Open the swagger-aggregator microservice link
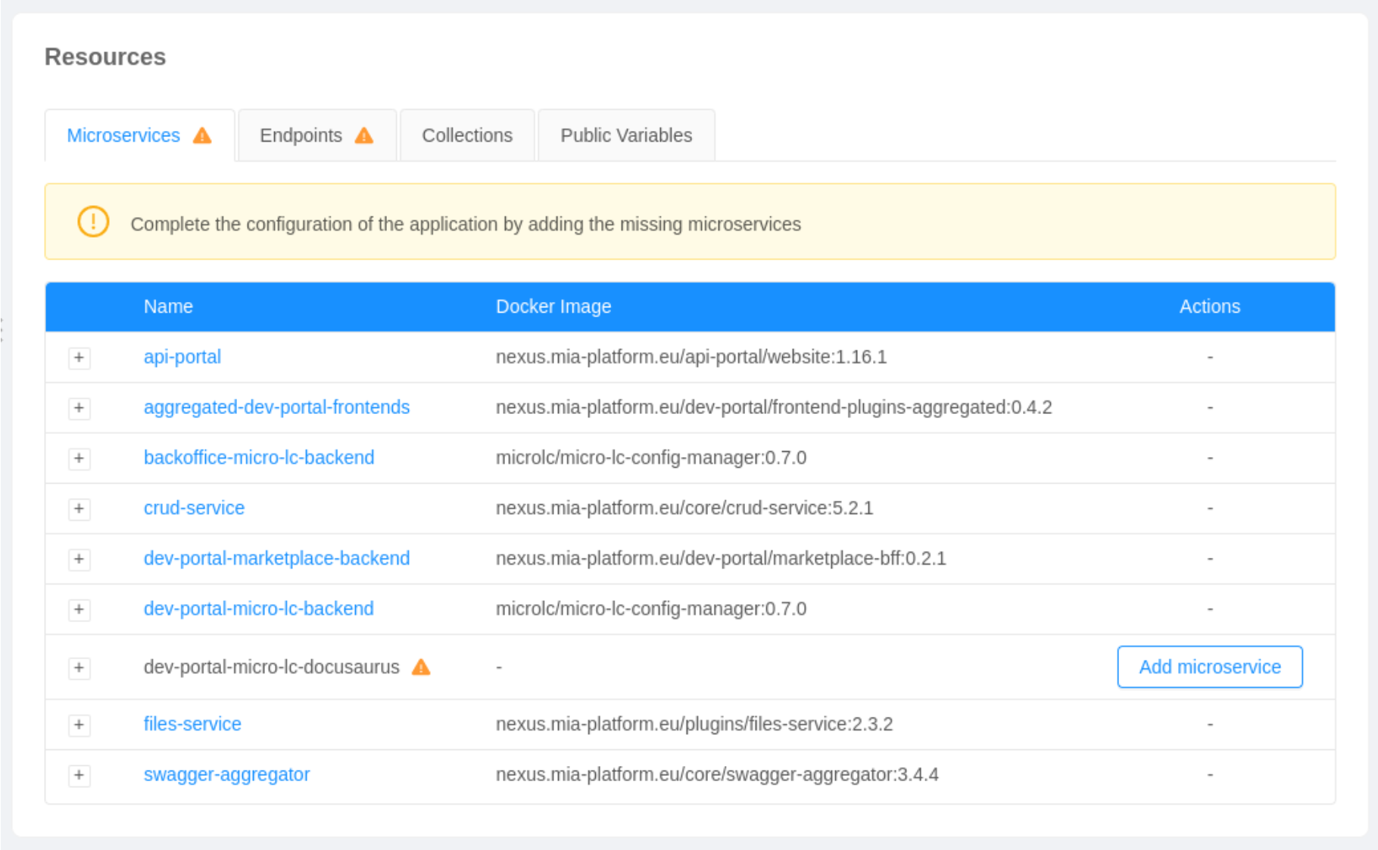1378x850 pixels. pyautogui.click(x=226, y=774)
